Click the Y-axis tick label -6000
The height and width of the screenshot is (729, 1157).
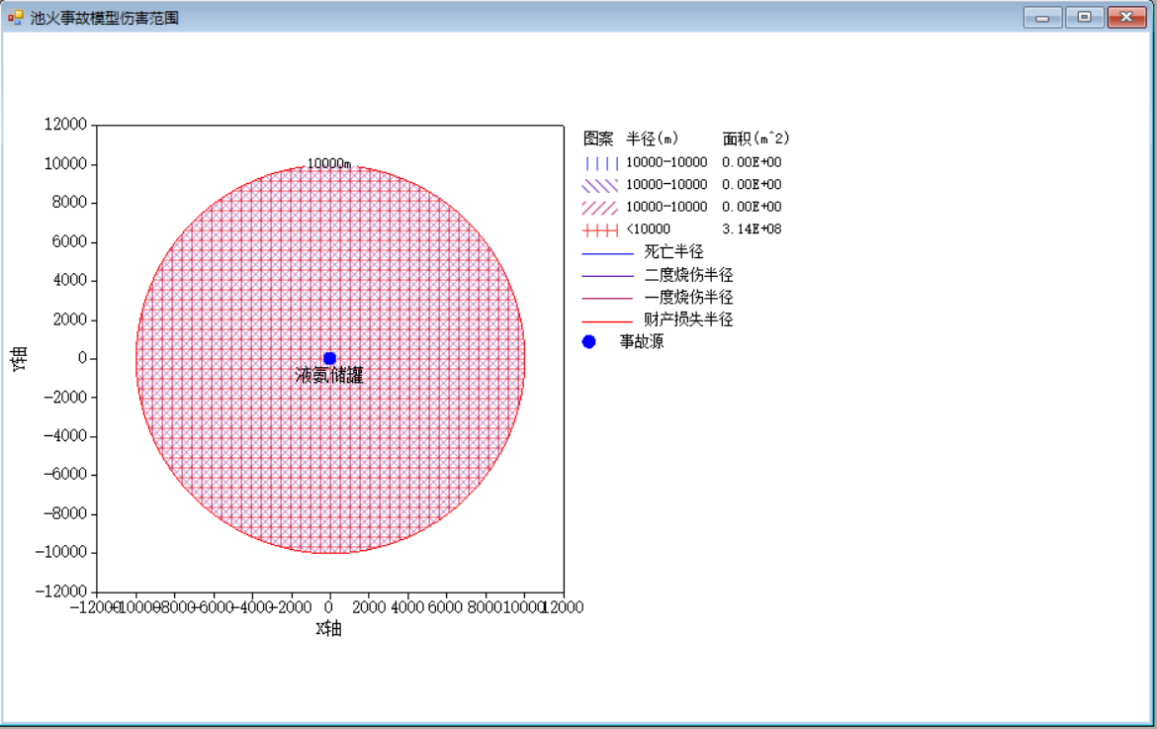tap(65, 475)
